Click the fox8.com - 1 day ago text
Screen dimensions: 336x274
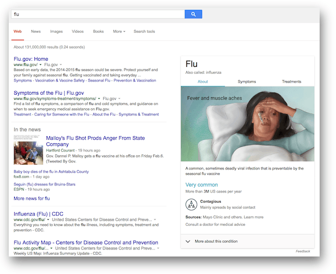pyautogui.click(x=31, y=177)
